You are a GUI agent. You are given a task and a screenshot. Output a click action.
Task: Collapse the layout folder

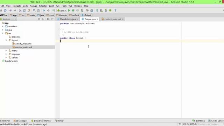pos(6,40)
